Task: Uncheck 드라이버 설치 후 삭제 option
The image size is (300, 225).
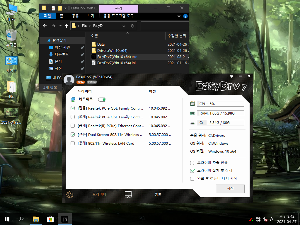Action: point(192,171)
